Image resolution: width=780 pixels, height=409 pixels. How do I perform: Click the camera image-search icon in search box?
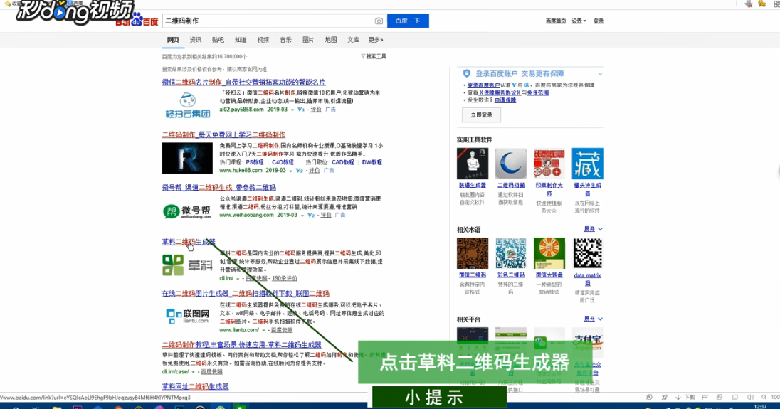pos(379,21)
